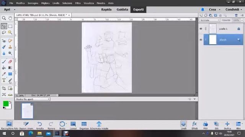The image size is (245, 137).
Task: Add a layer mask icon
Action: 216,15
